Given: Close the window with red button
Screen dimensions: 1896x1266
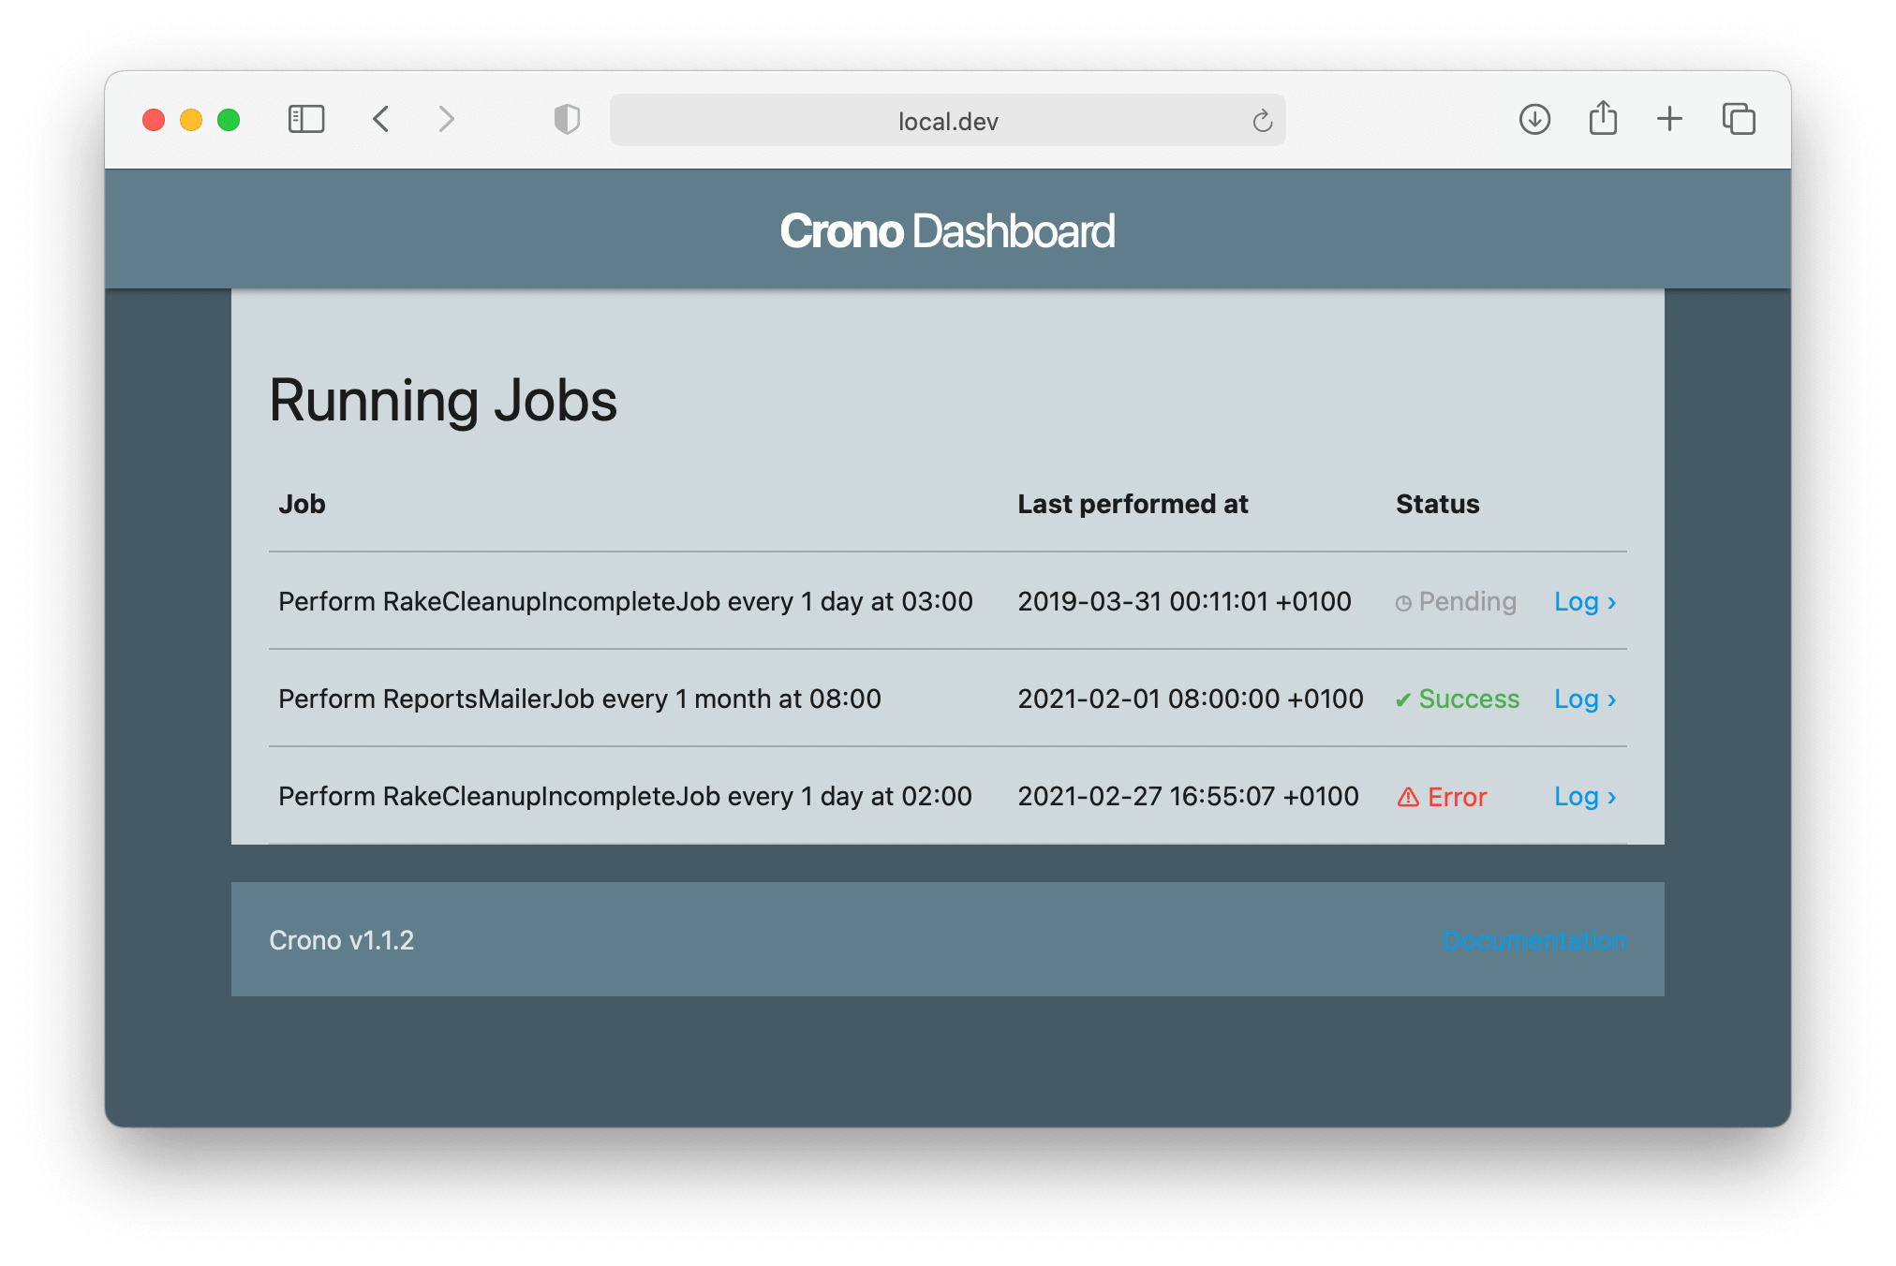Looking at the screenshot, I should click(x=154, y=120).
